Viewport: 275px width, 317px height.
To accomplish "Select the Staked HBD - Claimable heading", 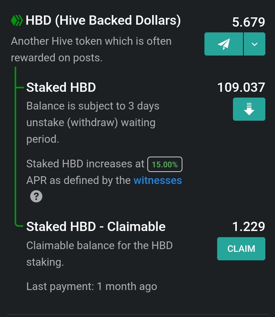I will [x=96, y=226].
